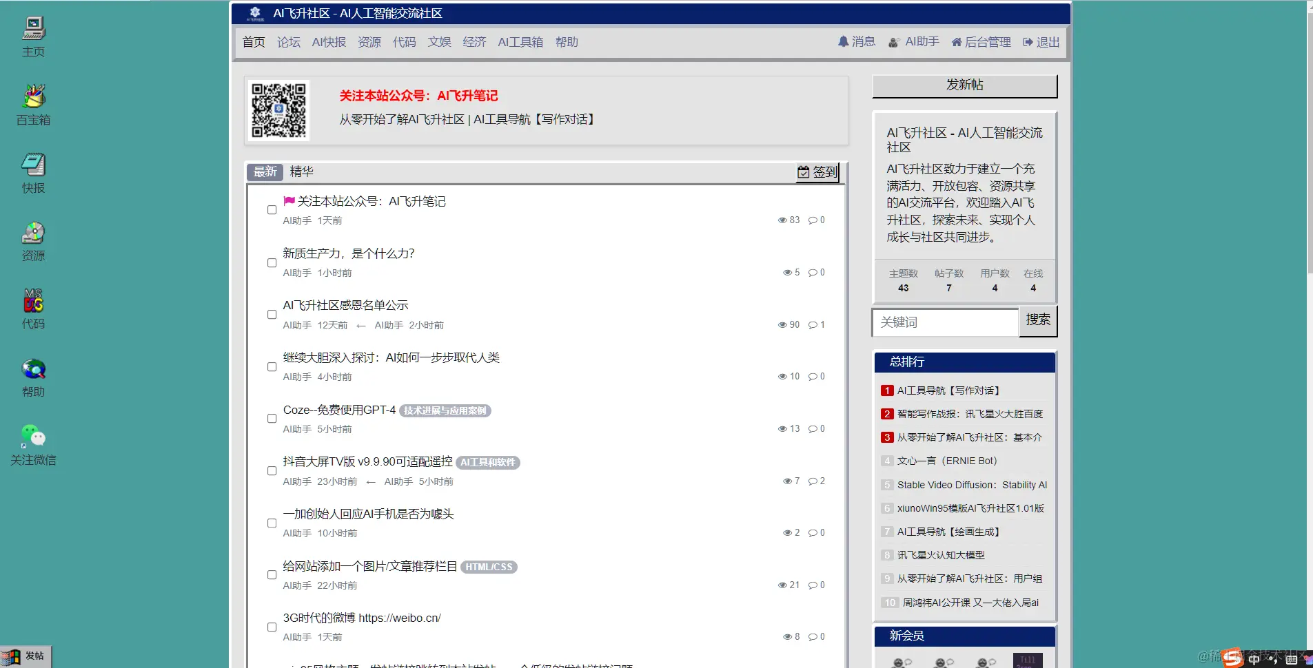Open 消息 notifications bell

(857, 42)
